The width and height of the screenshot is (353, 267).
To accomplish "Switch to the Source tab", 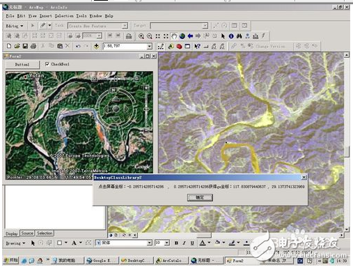I will 27,233.
